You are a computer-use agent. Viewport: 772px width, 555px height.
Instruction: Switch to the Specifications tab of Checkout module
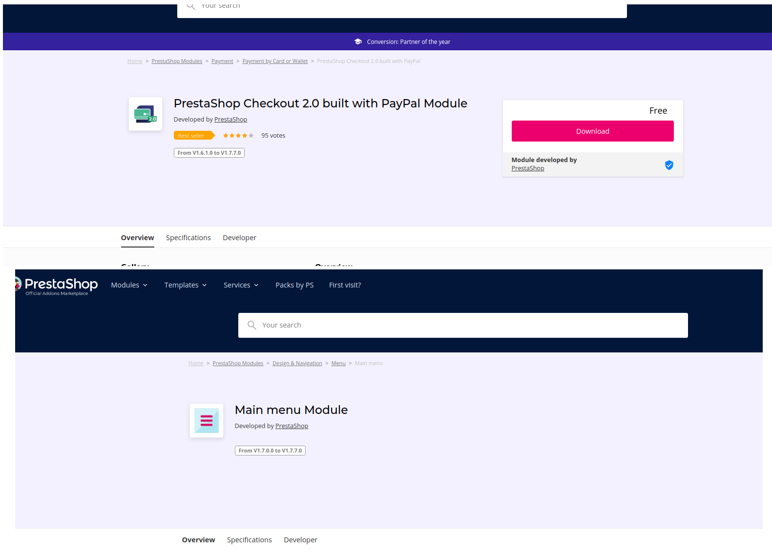click(188, 238)
